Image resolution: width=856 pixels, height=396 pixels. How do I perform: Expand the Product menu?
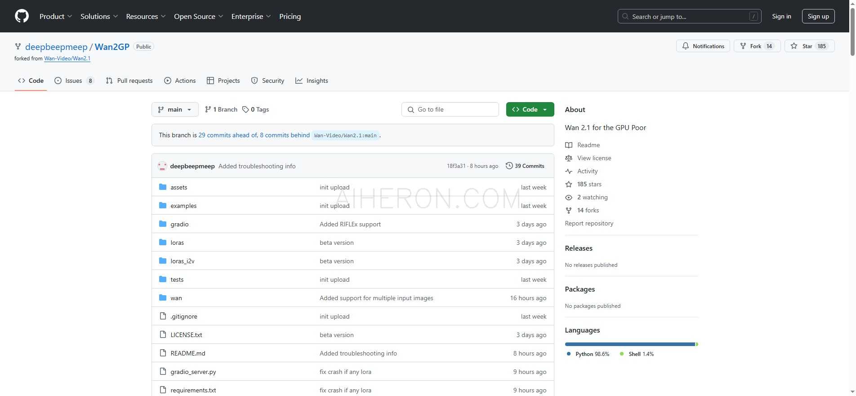[56, 16]
